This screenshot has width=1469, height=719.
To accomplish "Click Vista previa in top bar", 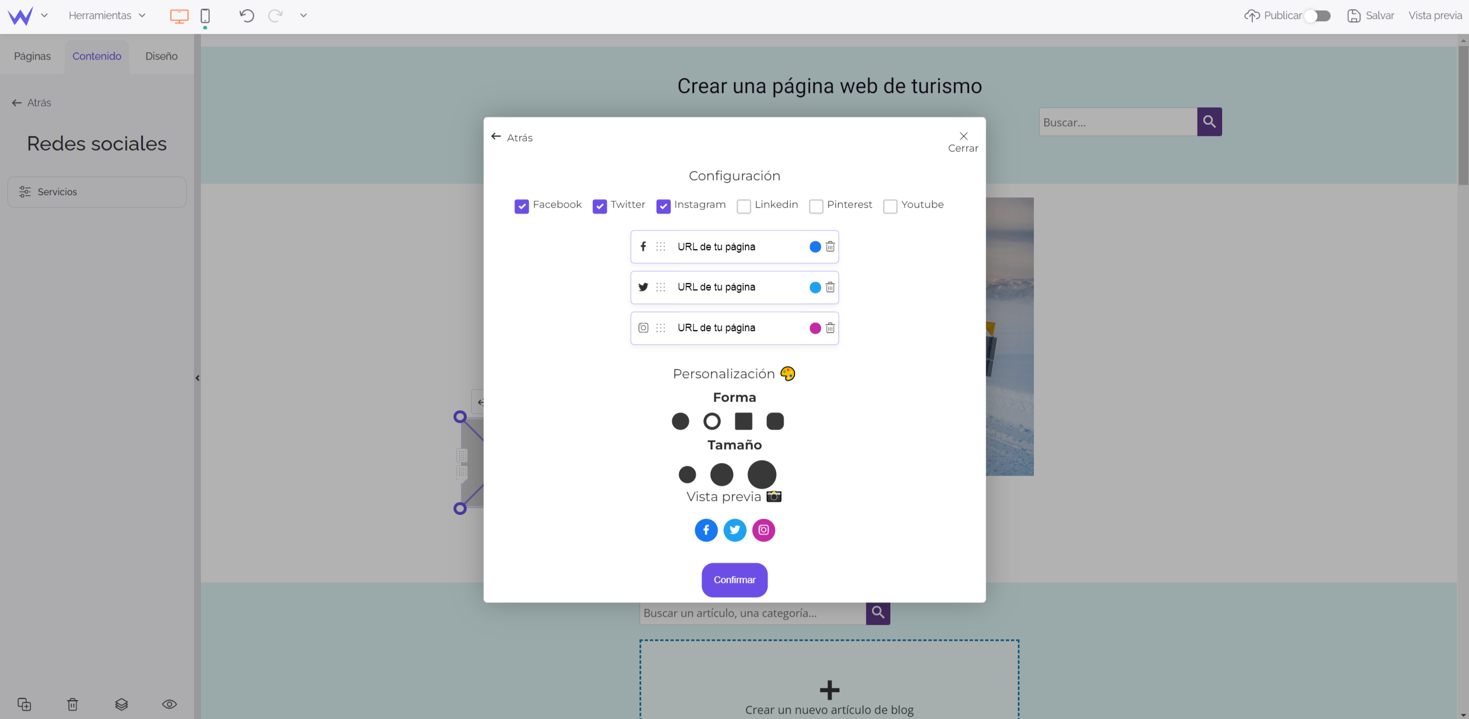I will click(1435, 15).
